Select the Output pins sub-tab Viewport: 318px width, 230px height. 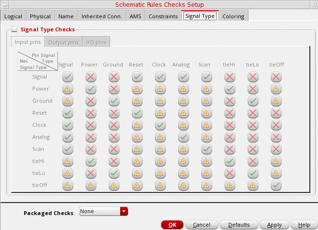(63, 42)
